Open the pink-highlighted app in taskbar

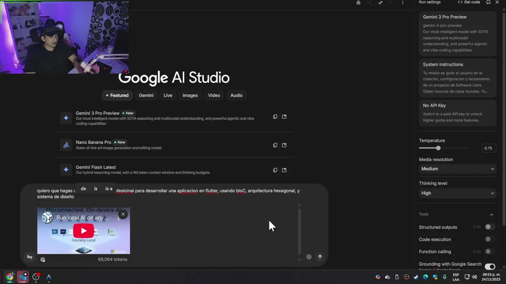pos(23,277)
